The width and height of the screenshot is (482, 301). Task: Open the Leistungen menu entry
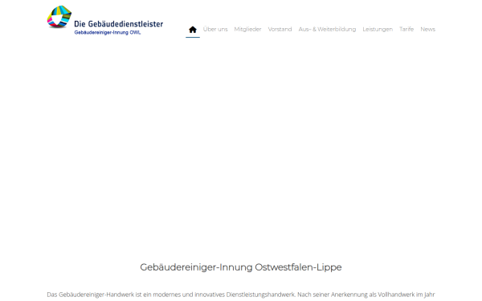[378, 29]
